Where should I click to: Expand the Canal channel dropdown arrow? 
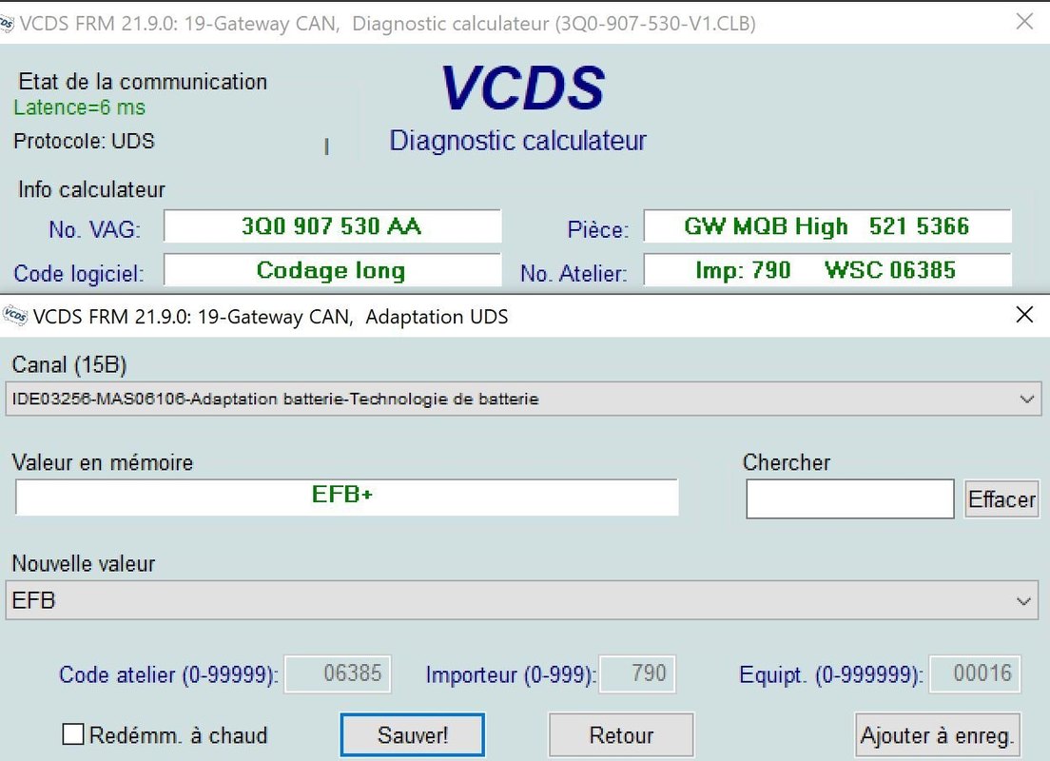tap(1026, 400)
